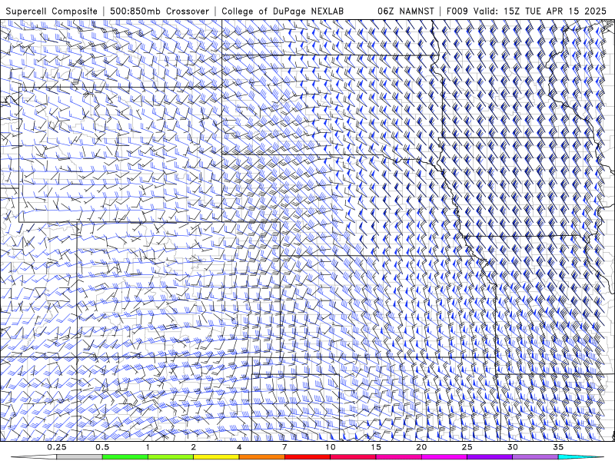Click the '7' color scale label
The height and width of the screenshot is (461, 615).
tap(284, 447)
